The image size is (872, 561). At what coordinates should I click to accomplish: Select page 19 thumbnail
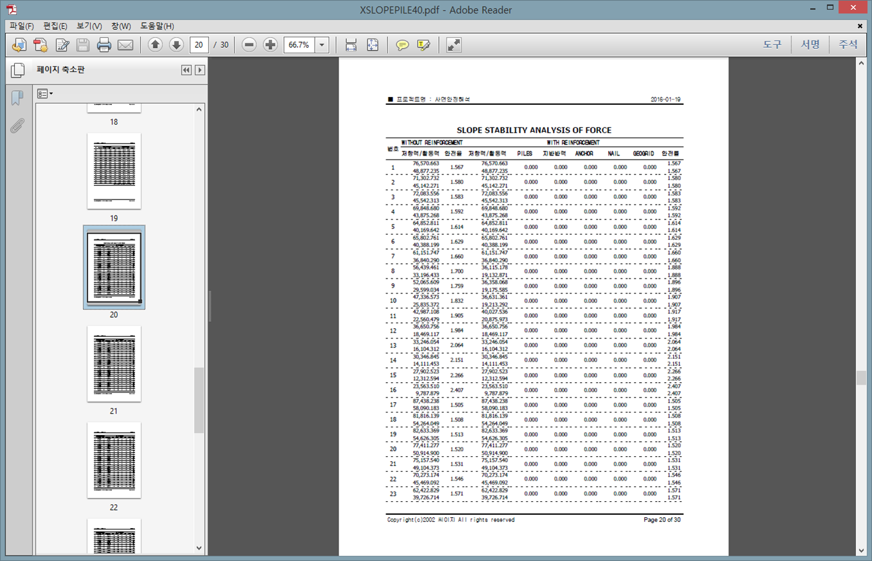(114, 171)
